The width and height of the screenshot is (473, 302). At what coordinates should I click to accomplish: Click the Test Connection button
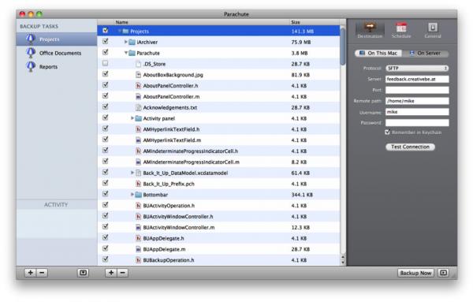click(x=410, y=147)
